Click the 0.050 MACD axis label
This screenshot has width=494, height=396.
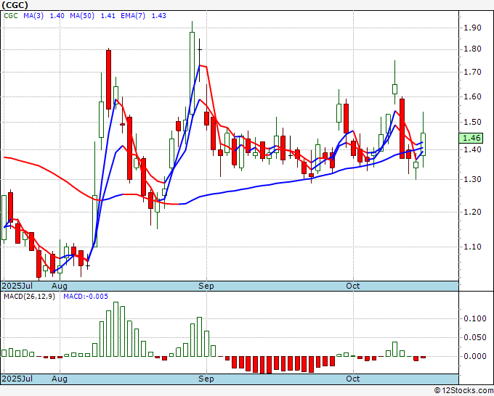[475, 337]
